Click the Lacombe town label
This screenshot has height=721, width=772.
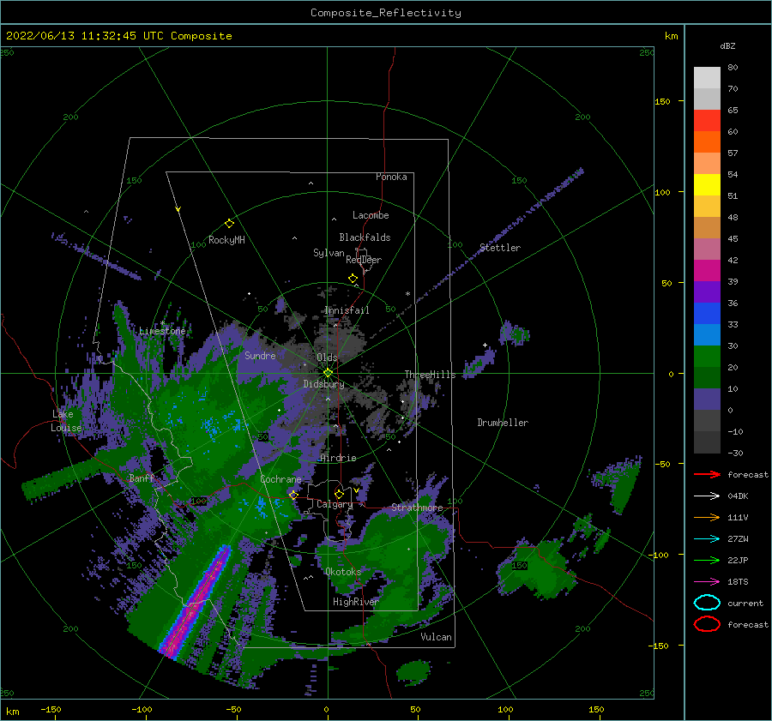coord(371,215)
